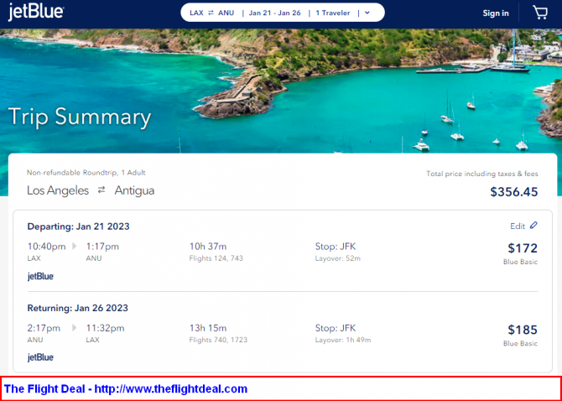Click Layover: 1h 49m text
Screen dimensions: 562x401
click(x=343, y=340)
